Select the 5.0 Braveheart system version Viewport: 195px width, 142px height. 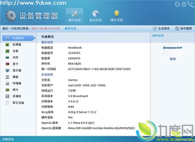coord(78,96)
